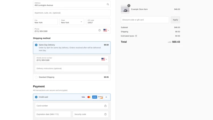Screen dimensions: 213x120
Task: Click the Mastercard logo
Action: tap(89, 97)
